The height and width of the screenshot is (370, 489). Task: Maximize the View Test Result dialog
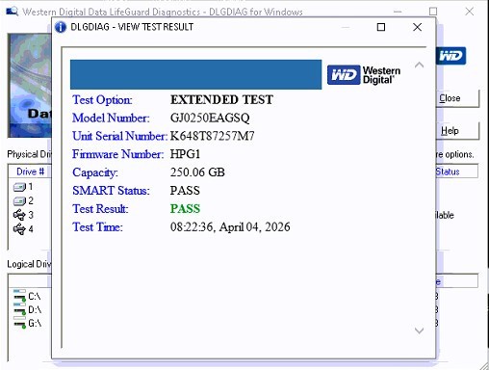click(381, 27)
